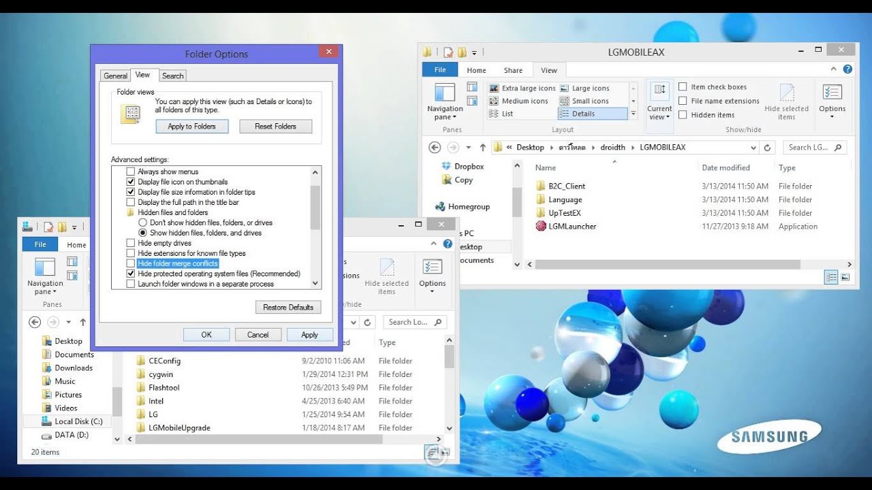The height and width of the screenshot is (490, 872).
Task: Select Medium icons layout
Action: 519,101
